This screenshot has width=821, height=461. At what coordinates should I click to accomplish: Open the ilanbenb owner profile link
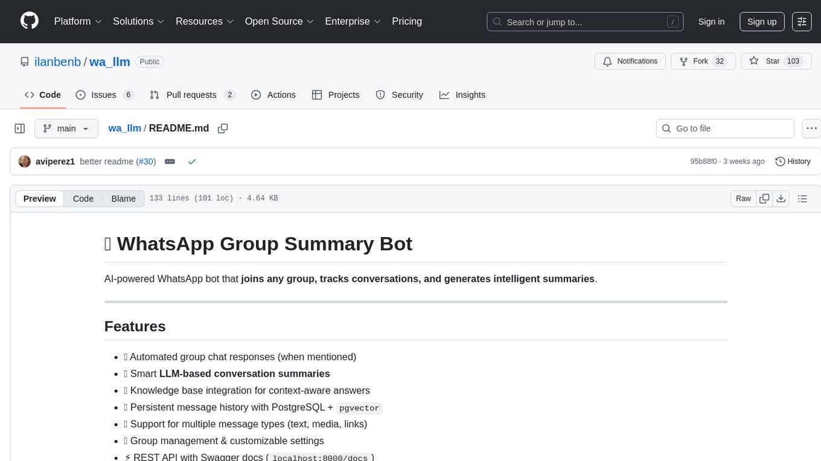pyautogui.click(x=58, y=62)
